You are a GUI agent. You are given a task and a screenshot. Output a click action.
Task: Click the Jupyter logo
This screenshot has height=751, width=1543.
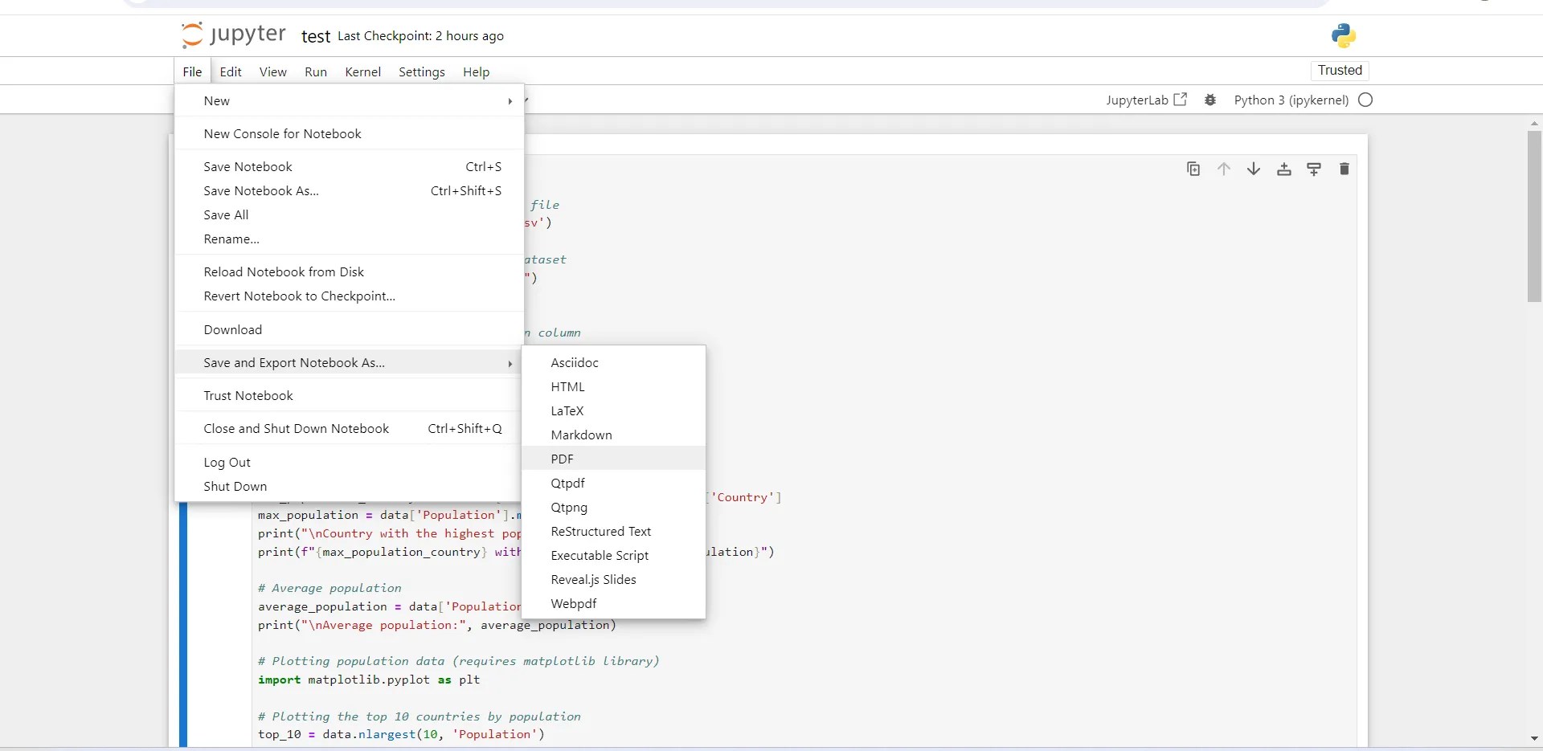click(x=233, y=35)
